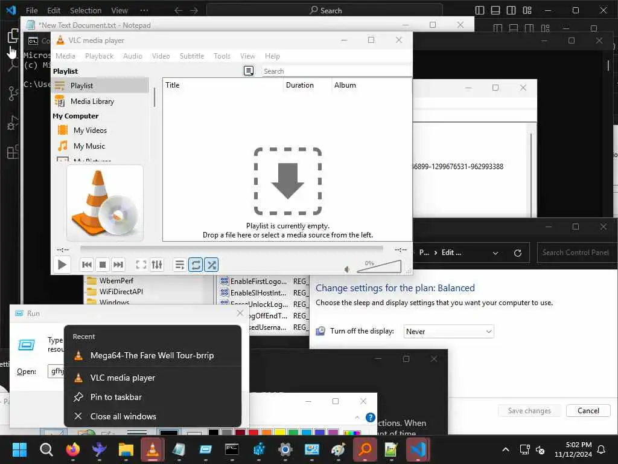The height and width of the screenshot is (464, 618).
Task: Open the VLC Tools menu
Action: pos(222,56)
